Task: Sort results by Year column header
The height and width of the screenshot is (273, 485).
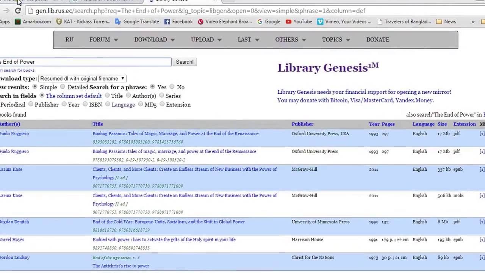Action: 374,124
